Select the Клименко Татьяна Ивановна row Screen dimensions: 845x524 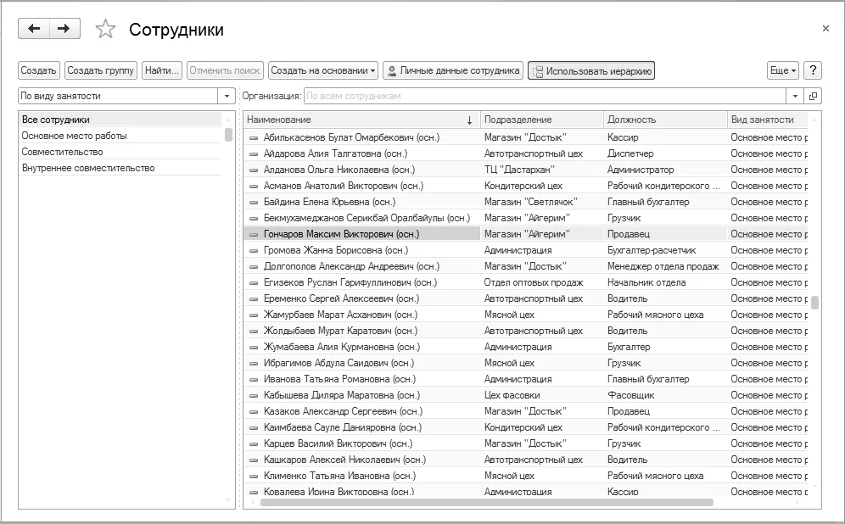click(526, 476)
